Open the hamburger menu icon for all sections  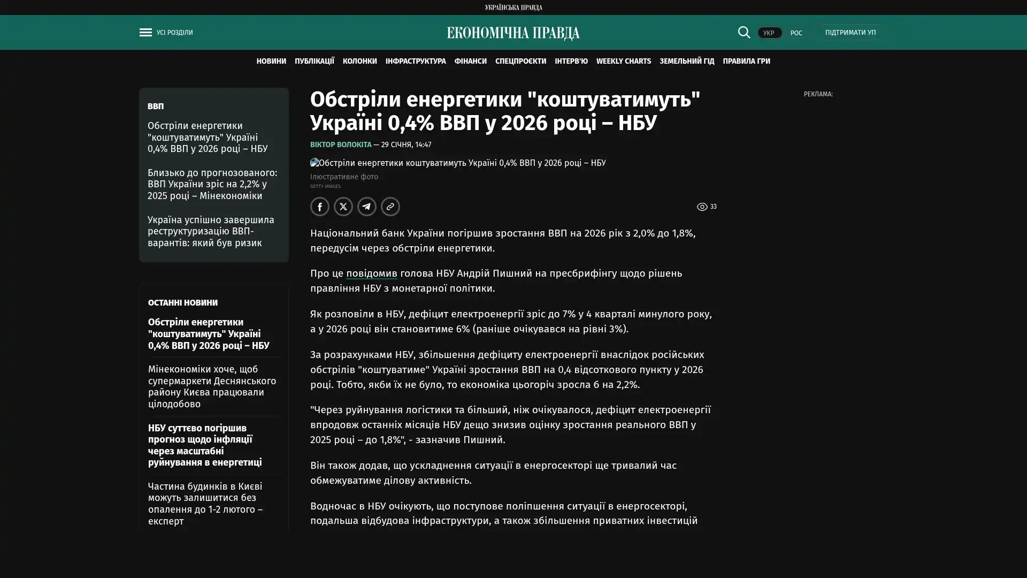pos(145,33)
